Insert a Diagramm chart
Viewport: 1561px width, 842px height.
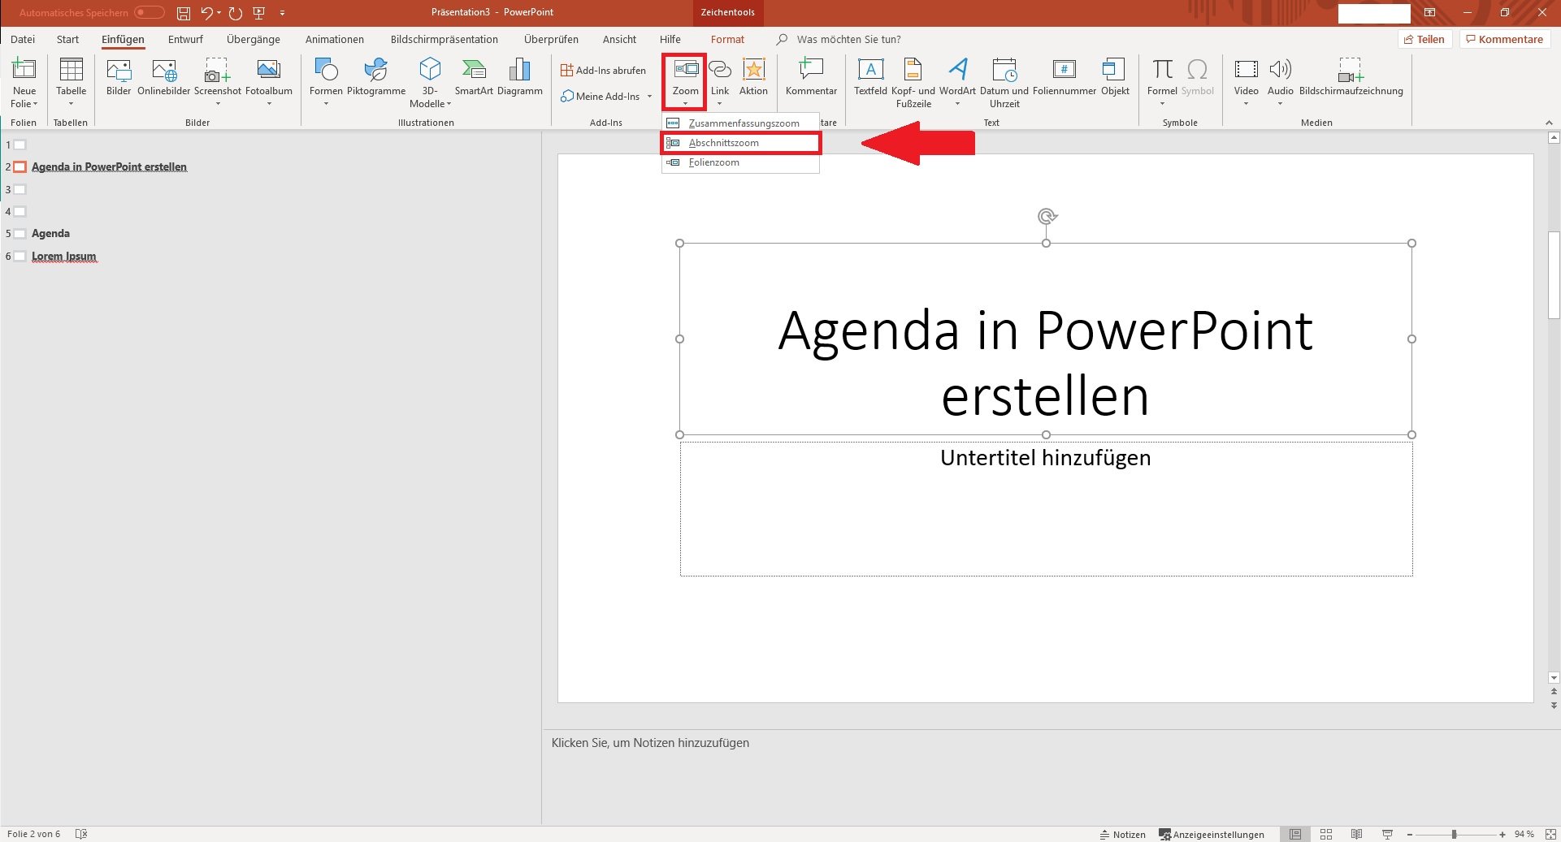coord(519,77)
